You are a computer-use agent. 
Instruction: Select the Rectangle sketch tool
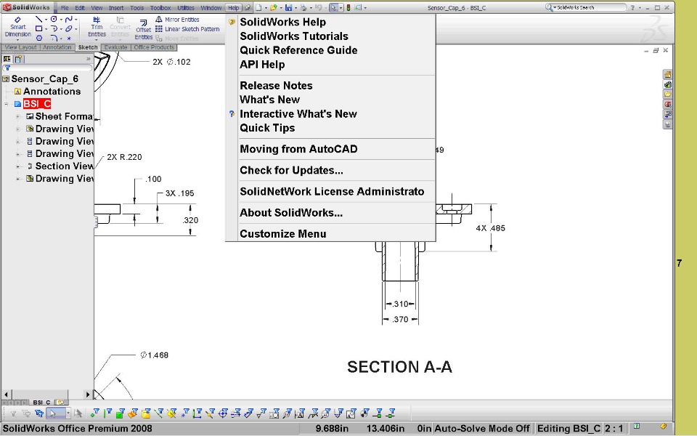click(38, 28)
